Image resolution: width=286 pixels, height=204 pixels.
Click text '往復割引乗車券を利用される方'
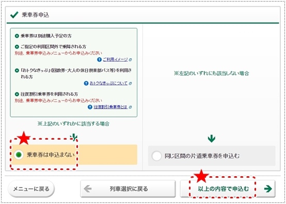[49, 94]
